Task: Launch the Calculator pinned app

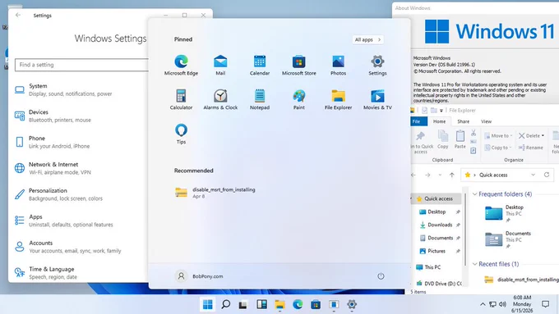Action: coord(181,99)
